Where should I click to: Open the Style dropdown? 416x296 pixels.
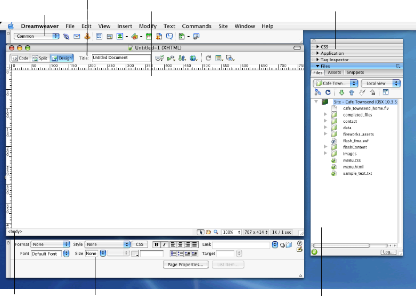tap(107, 244)
